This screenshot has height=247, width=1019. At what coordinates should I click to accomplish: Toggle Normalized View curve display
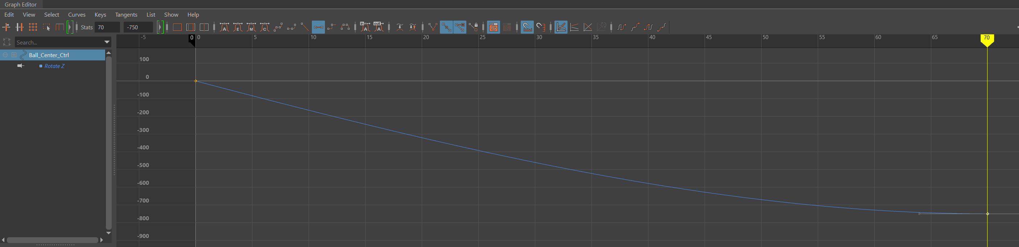pyautogui.click(x=588, y=27)
